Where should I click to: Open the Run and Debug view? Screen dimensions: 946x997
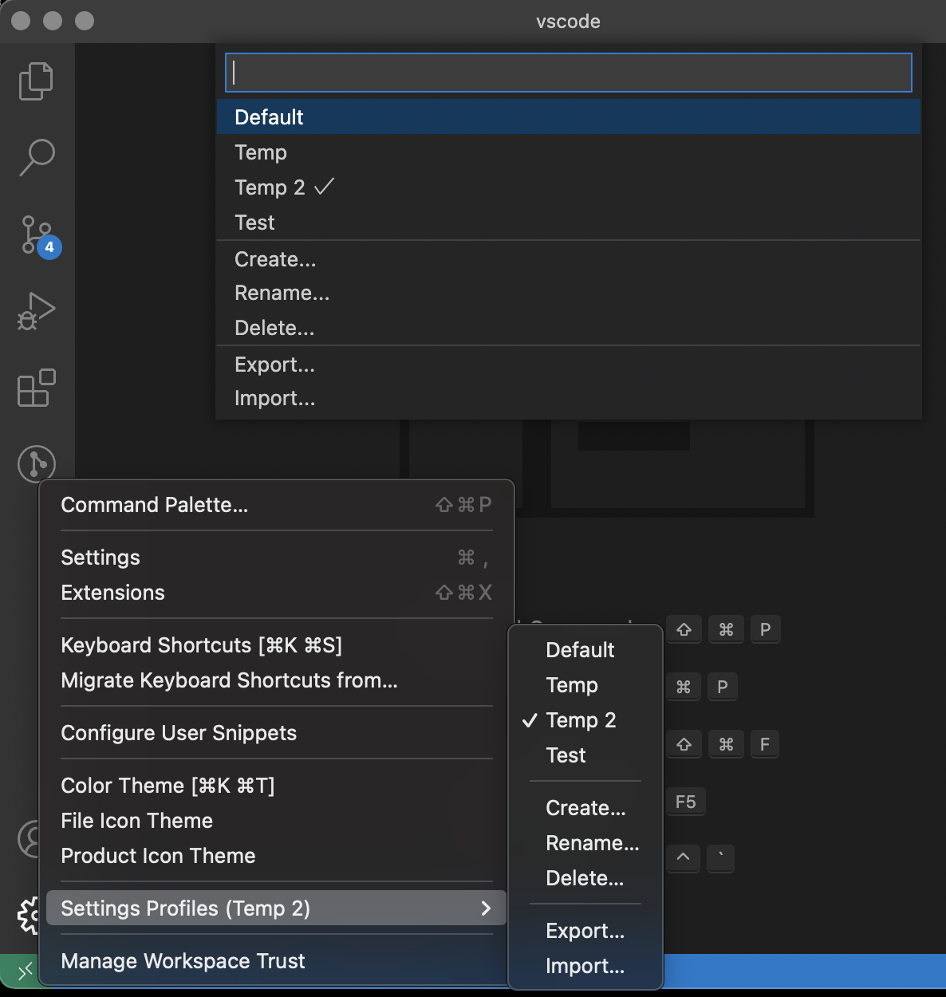click(x=35, y=312)
